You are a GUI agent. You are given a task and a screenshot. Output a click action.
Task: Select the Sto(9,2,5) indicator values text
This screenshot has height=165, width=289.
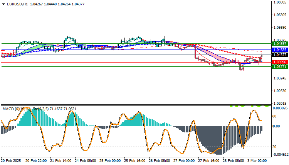(55, 109)
